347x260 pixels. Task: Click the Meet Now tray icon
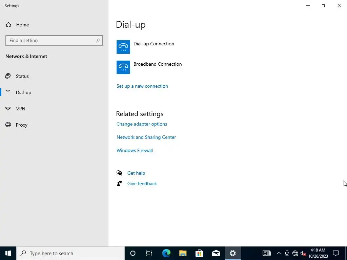(287, 253)
